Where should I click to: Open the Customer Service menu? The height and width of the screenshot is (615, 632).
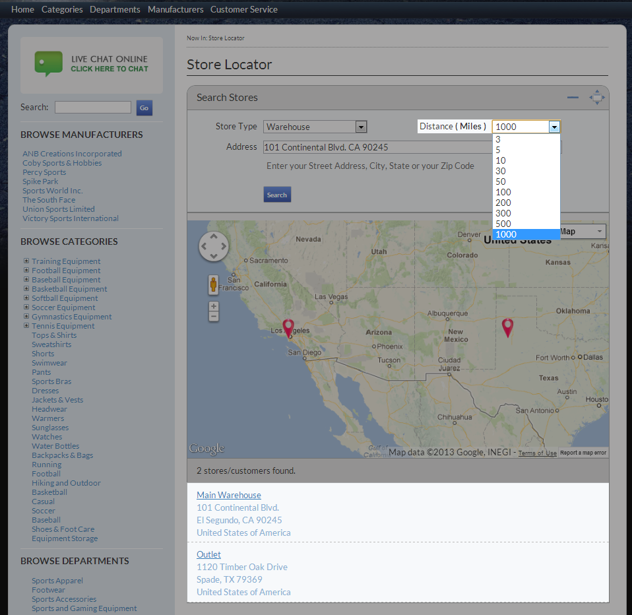[x=243, y=9]
